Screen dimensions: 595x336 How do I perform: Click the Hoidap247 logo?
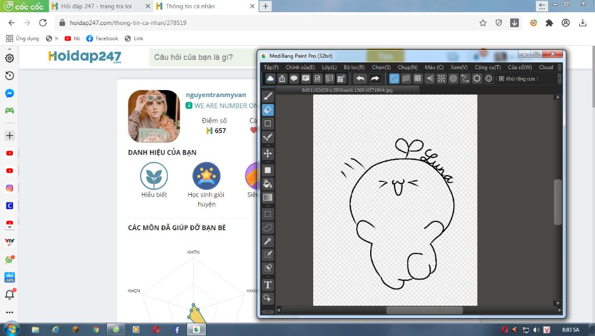[85, 57]
